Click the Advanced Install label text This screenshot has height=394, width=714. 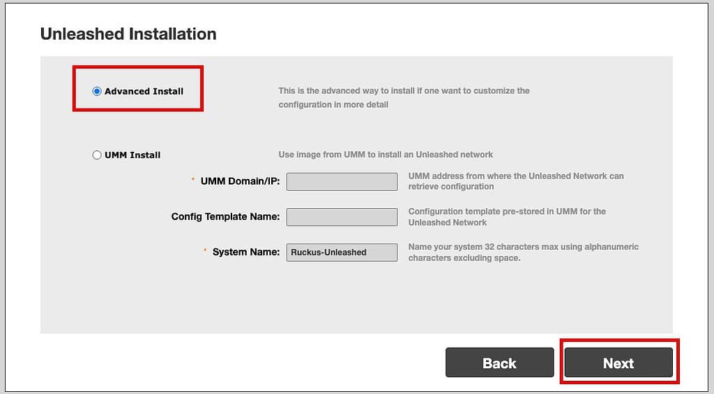[144, 91]
